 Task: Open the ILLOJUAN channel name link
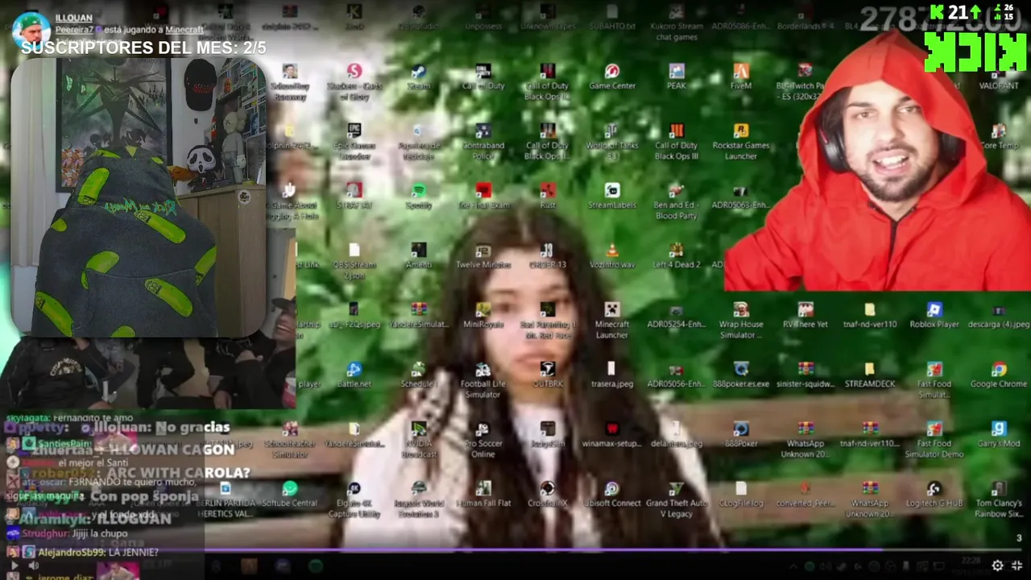[73, 18]
